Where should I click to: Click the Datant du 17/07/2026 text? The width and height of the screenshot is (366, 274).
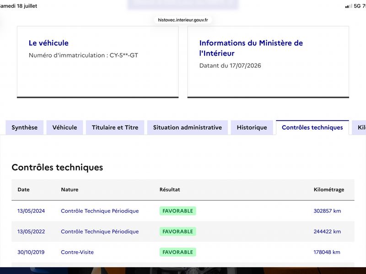click(230, 65)
